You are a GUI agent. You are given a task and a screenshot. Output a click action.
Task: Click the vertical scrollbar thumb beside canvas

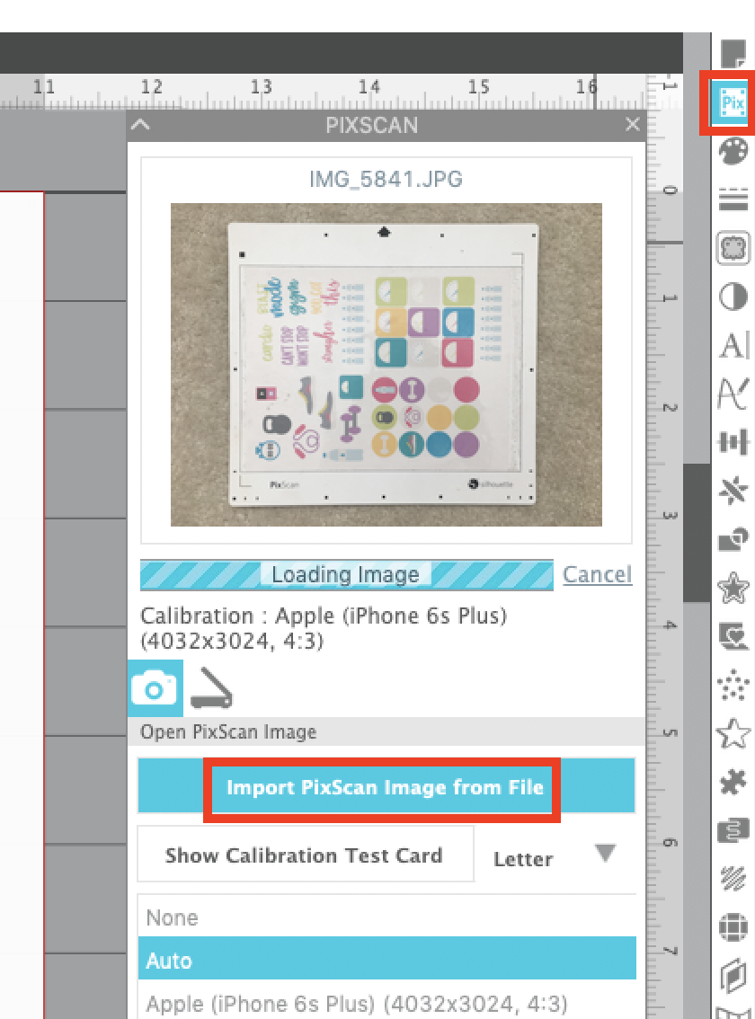tap(697, 533)
